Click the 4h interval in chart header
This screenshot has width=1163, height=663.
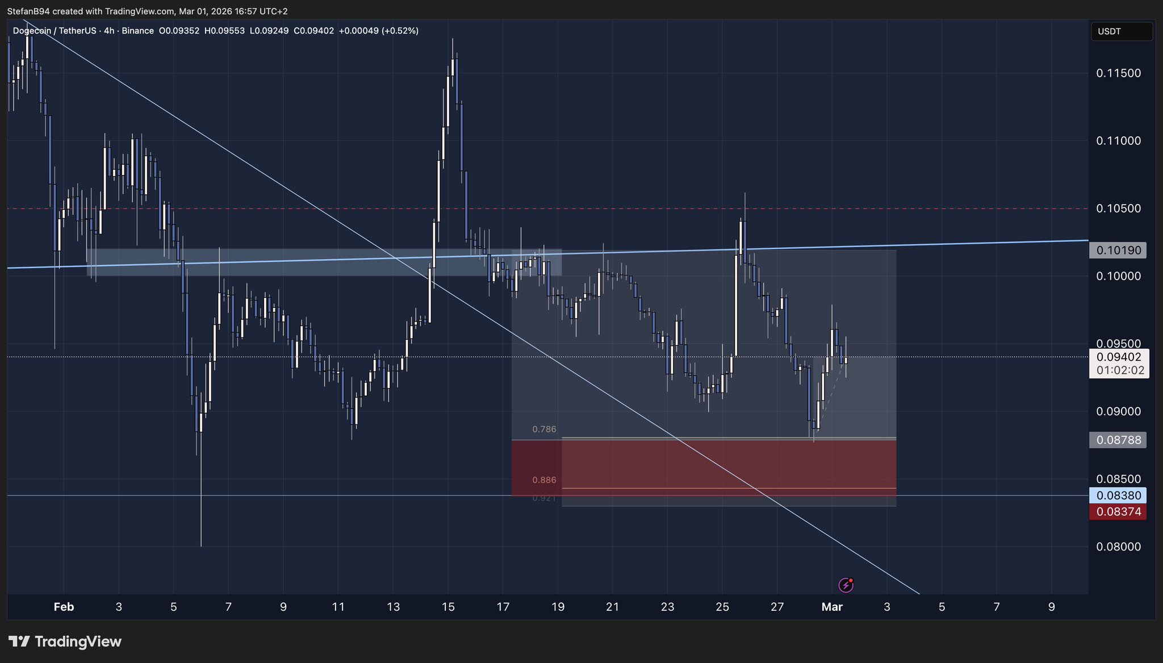point(108,31)
